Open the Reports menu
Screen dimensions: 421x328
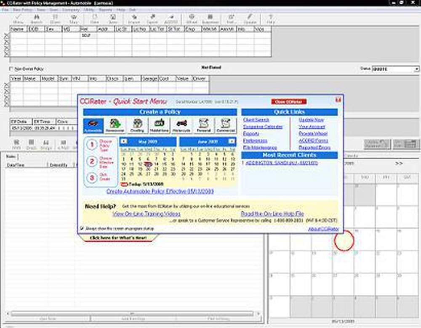[x=106, y=10]
